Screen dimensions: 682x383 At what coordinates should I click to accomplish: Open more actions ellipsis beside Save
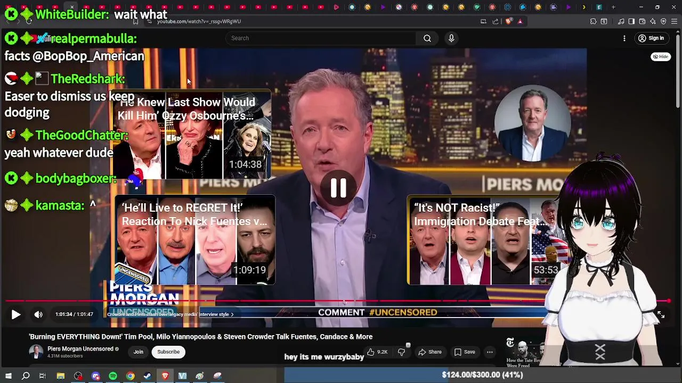pos(490,352)
